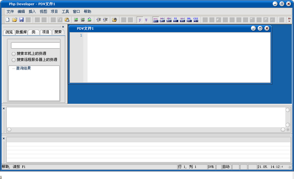The height and width of the screenshot is (179, 294).
Task: Click line number 1 in the editor gutter
Action: pos(81,35)
